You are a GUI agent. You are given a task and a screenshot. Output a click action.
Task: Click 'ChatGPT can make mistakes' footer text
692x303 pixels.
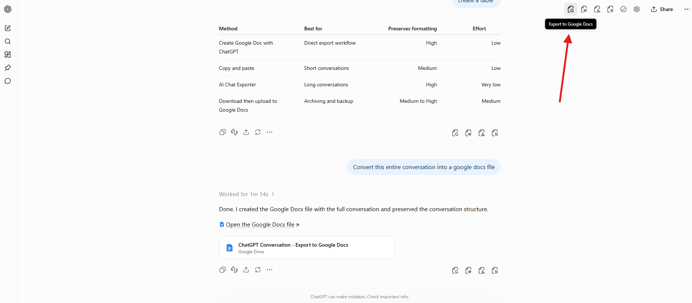click(x=360, y=297)
